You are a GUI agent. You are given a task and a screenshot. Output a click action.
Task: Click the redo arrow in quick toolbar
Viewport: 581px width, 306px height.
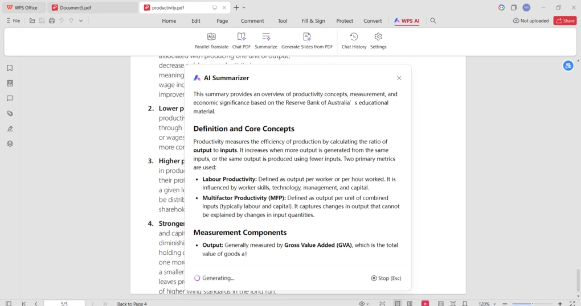pos(71,20)
